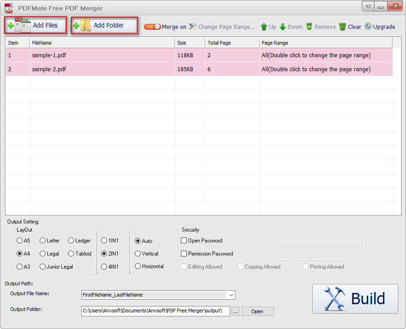Open the title bar dropdown menu arrow
Image resolution: width=406 pixels, height=329 pixels.
pyautogui.click(x=368, y=6)
